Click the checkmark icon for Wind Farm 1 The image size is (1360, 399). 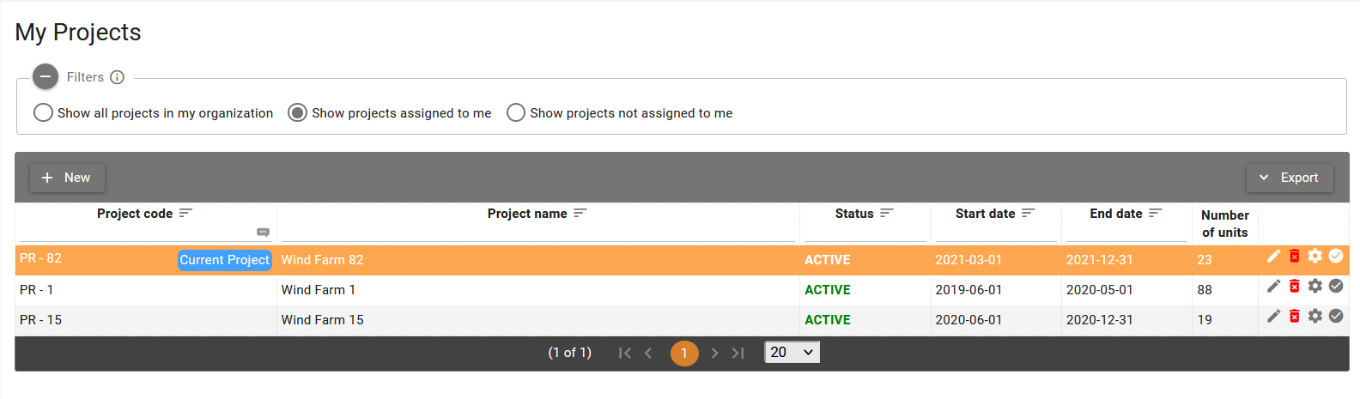point(1336,286)
